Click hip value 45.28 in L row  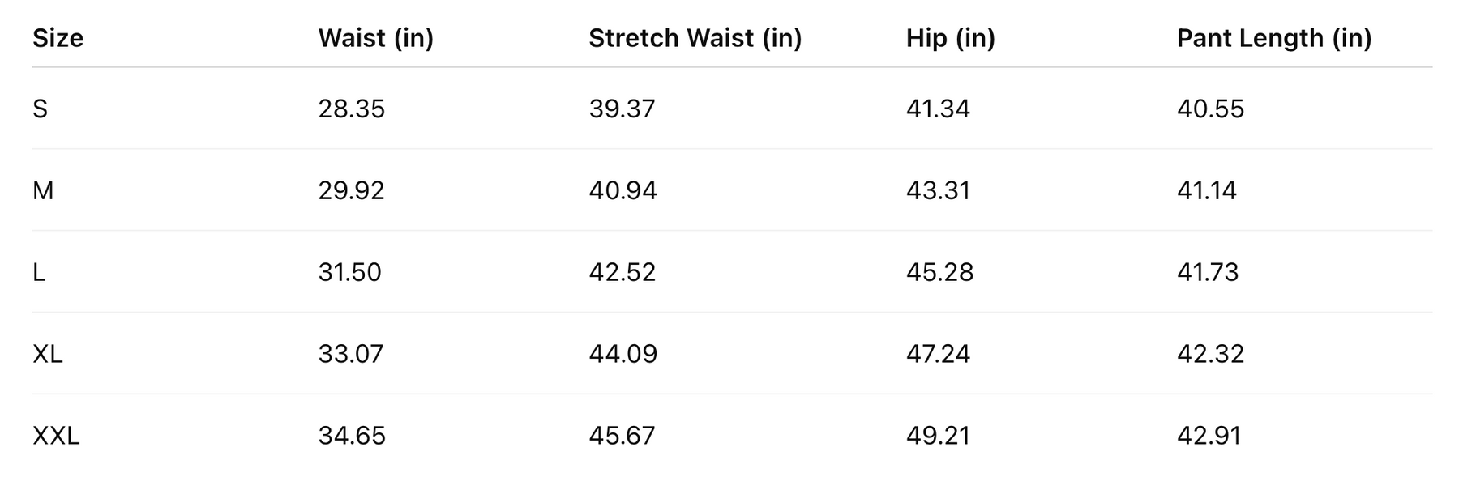tap(939, 272)
